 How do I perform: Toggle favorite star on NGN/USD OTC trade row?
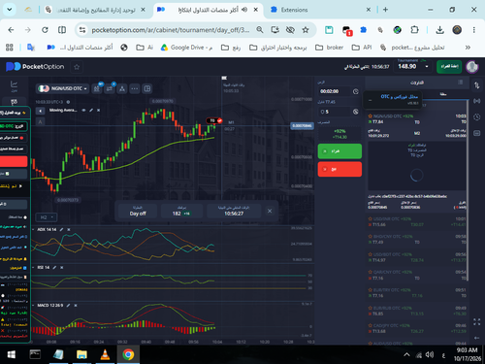pos(371,116)
